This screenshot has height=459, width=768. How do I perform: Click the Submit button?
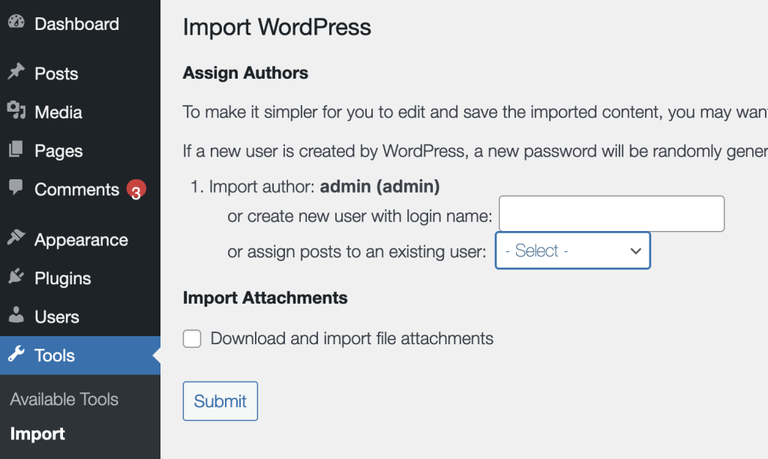tap(220, 401)
